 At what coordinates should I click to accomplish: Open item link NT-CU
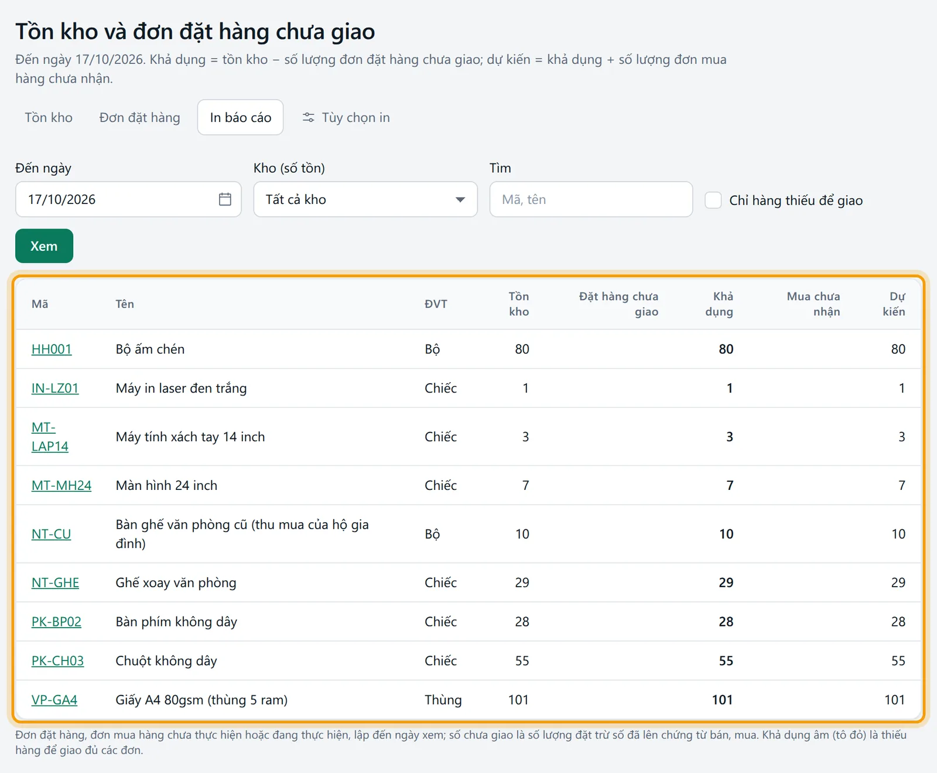point(51,534)
